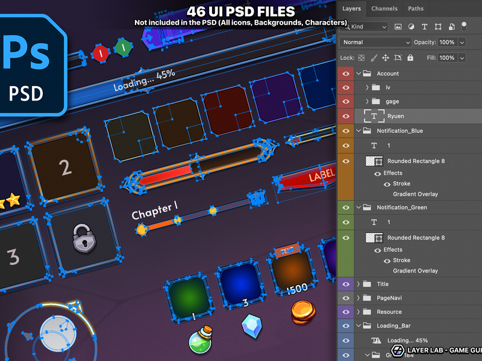The width and height of the screenshot is (482, 361).
Task: Click Rounded Rectangle 8 thumbnail under Notification_Blue
Action: 374,161
